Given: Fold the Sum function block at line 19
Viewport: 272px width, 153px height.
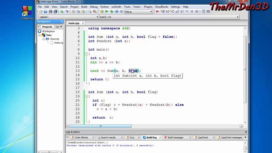Looking at the screenshot, I should click(x=86, y=96).
